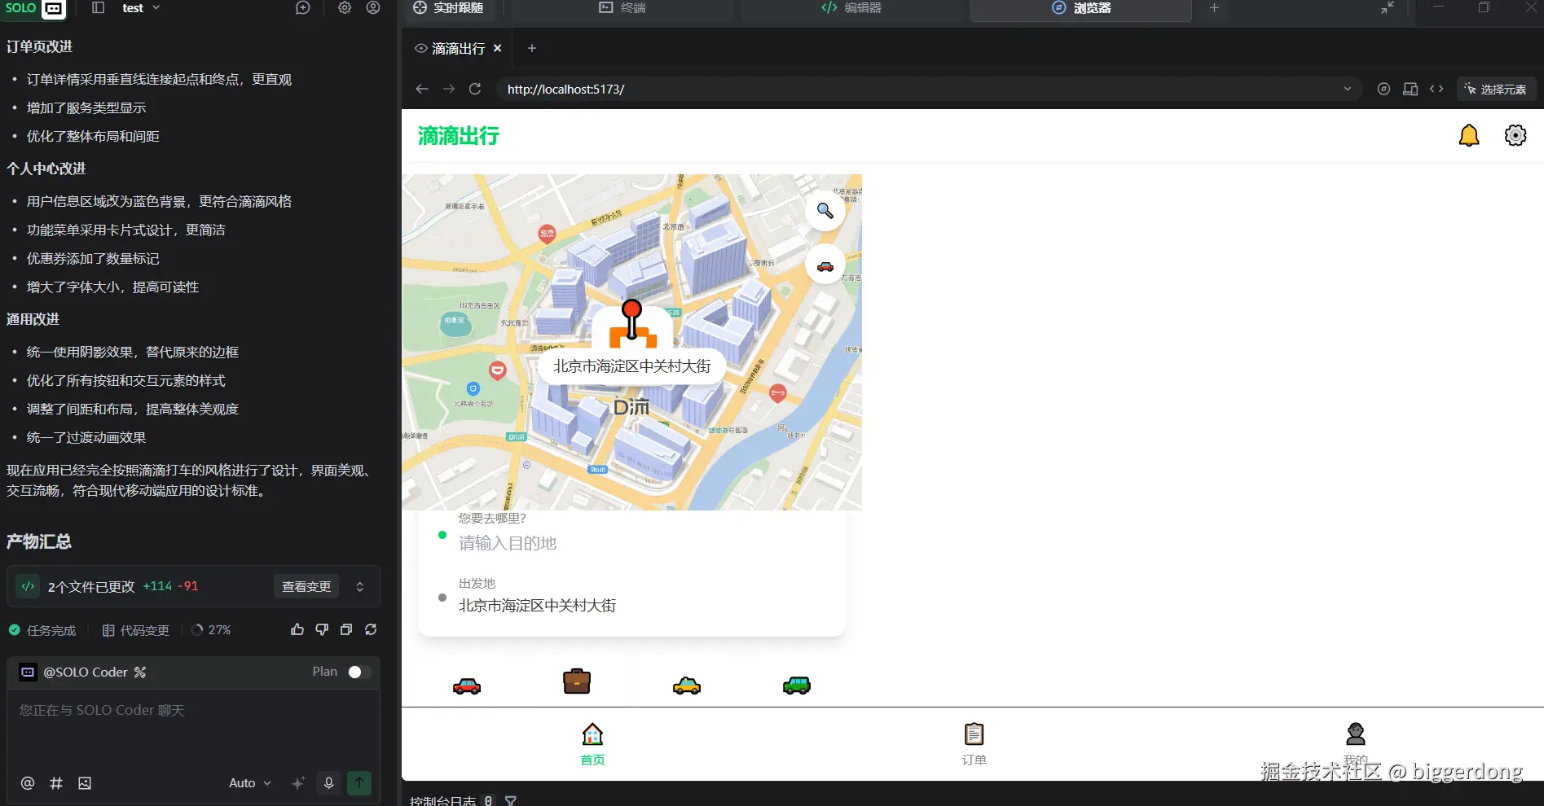Open notifications bell in 滴滴出行 app
This screenshot has height=806, width=1544.
[x=1469, y=135]
